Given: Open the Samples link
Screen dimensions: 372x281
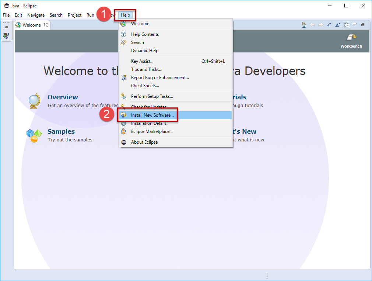Looking at the screenshot, I should coord(61,131).
